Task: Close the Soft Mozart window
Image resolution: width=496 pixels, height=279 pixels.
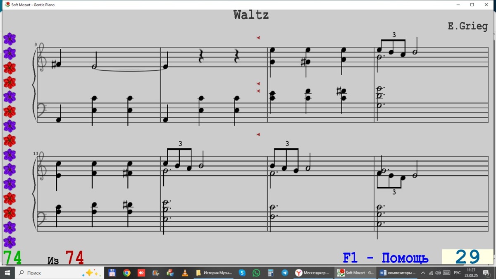Action: click(x=486, y=5)
